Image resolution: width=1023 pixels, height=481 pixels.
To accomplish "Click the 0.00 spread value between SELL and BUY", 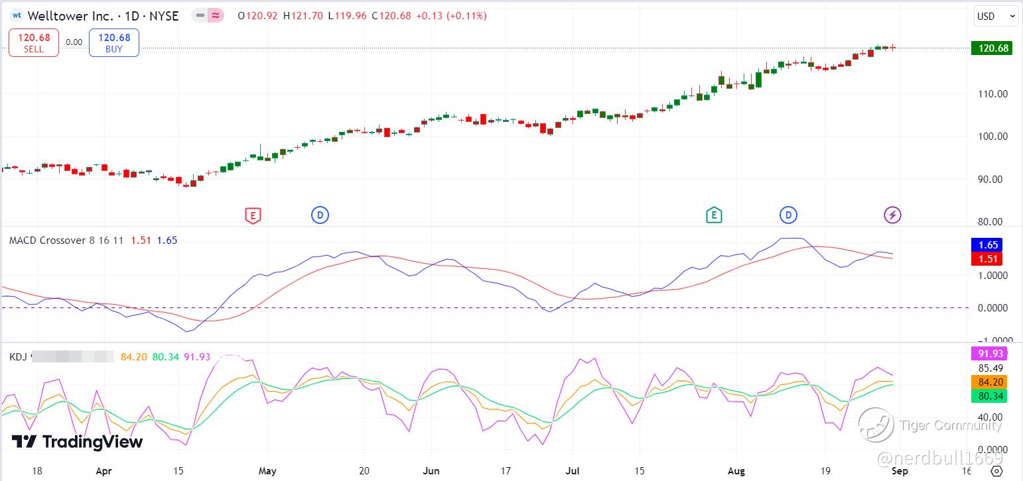I will tap(74, 42).
